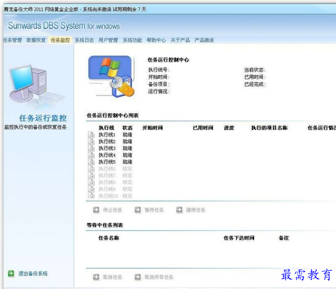Click the Windows control center logo image
This screenshot has height=289, width=336.
tap(111, 77)
